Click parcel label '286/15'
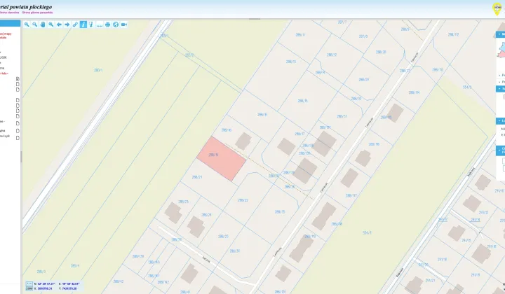Image resolution: width=505 pixels, height=294 pixels. tap(302, 101)
